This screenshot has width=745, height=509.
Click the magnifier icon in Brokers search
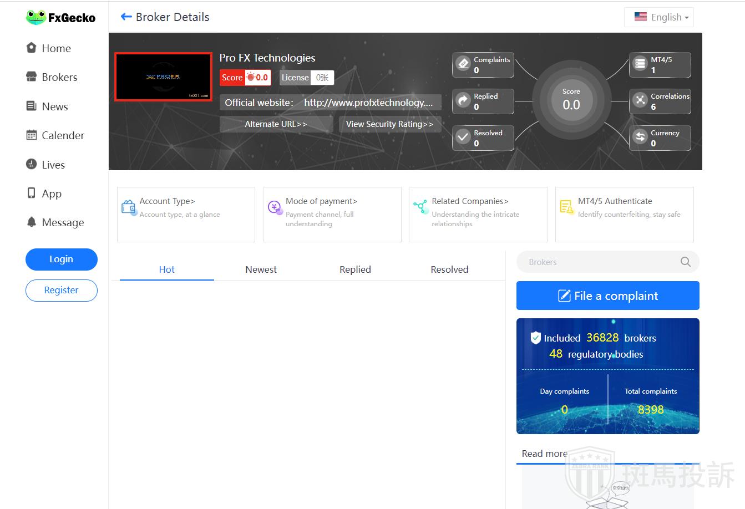pos(686,262)
